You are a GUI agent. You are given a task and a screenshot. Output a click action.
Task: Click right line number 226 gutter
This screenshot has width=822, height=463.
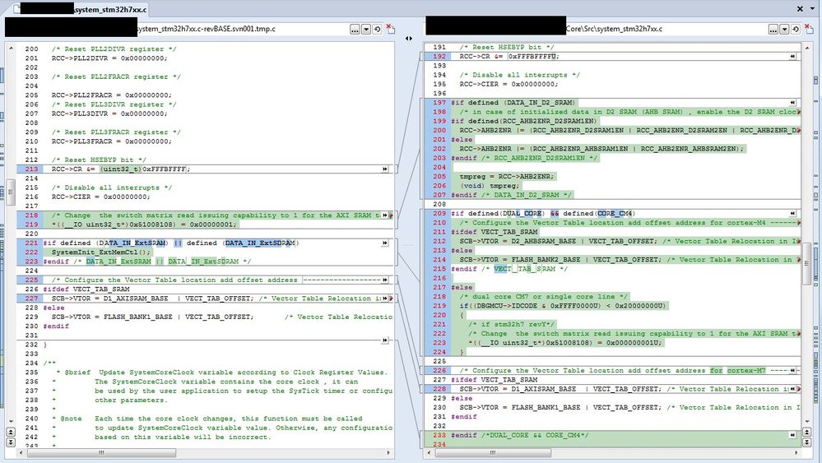pyautogui.click(x=440, y=371)
